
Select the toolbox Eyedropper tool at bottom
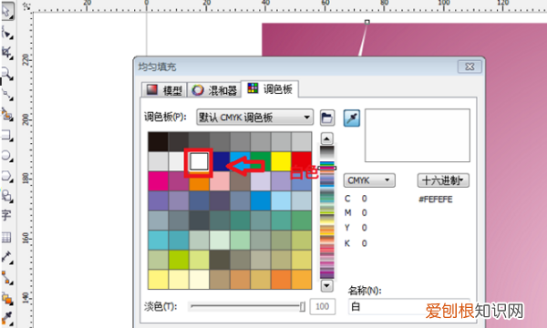point(7,319)
